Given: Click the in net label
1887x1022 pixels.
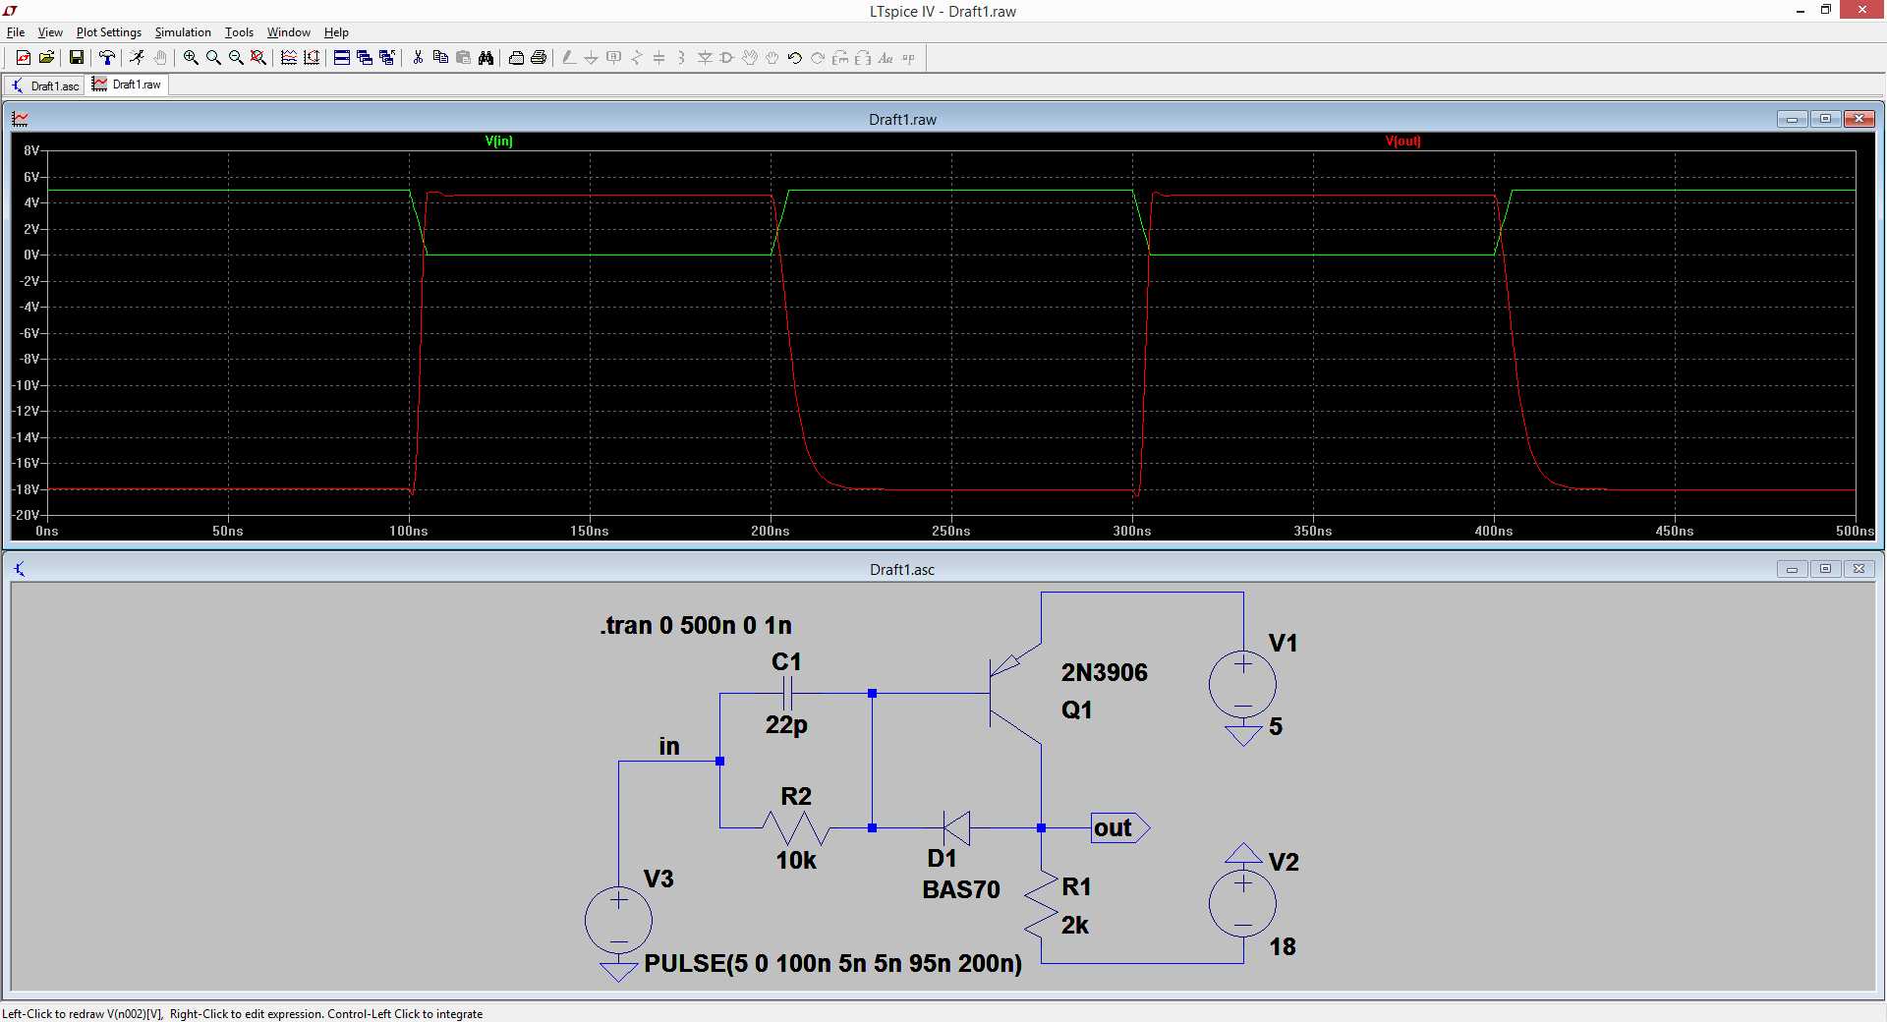Looking at the screenshot, I should [x=669, y=747].
